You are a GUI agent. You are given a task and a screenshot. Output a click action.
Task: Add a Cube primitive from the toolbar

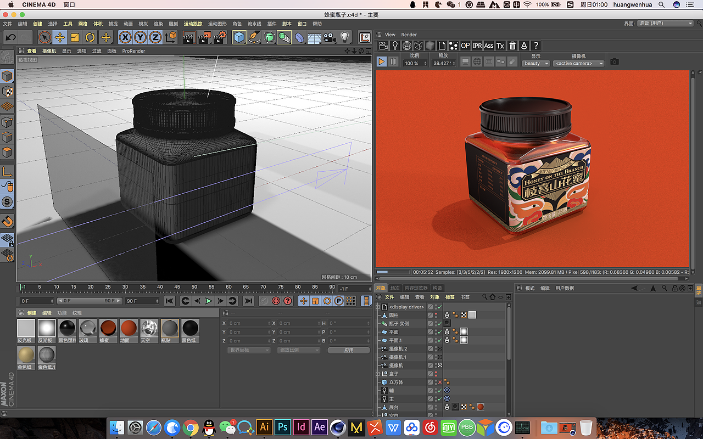tap(239, 37)
